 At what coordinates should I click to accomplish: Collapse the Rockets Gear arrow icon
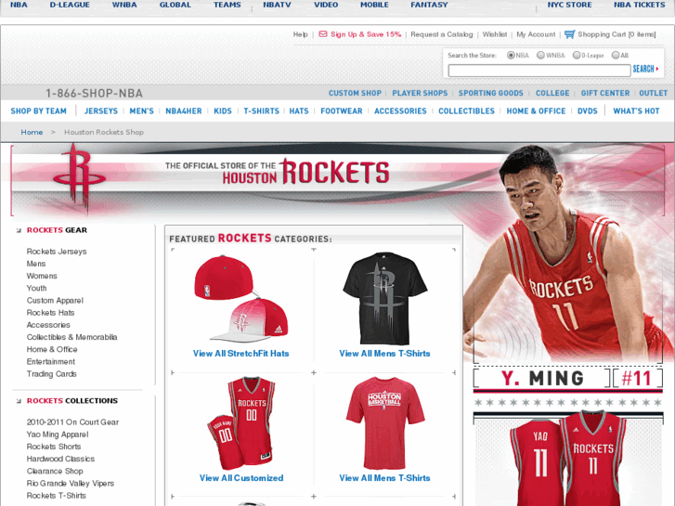(x=19, y=230)
